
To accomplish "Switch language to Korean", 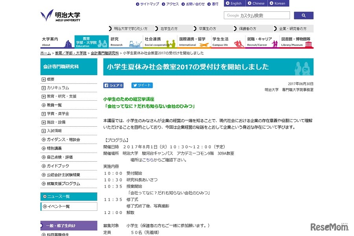I will pyautogui.click(x=278, y=4).
